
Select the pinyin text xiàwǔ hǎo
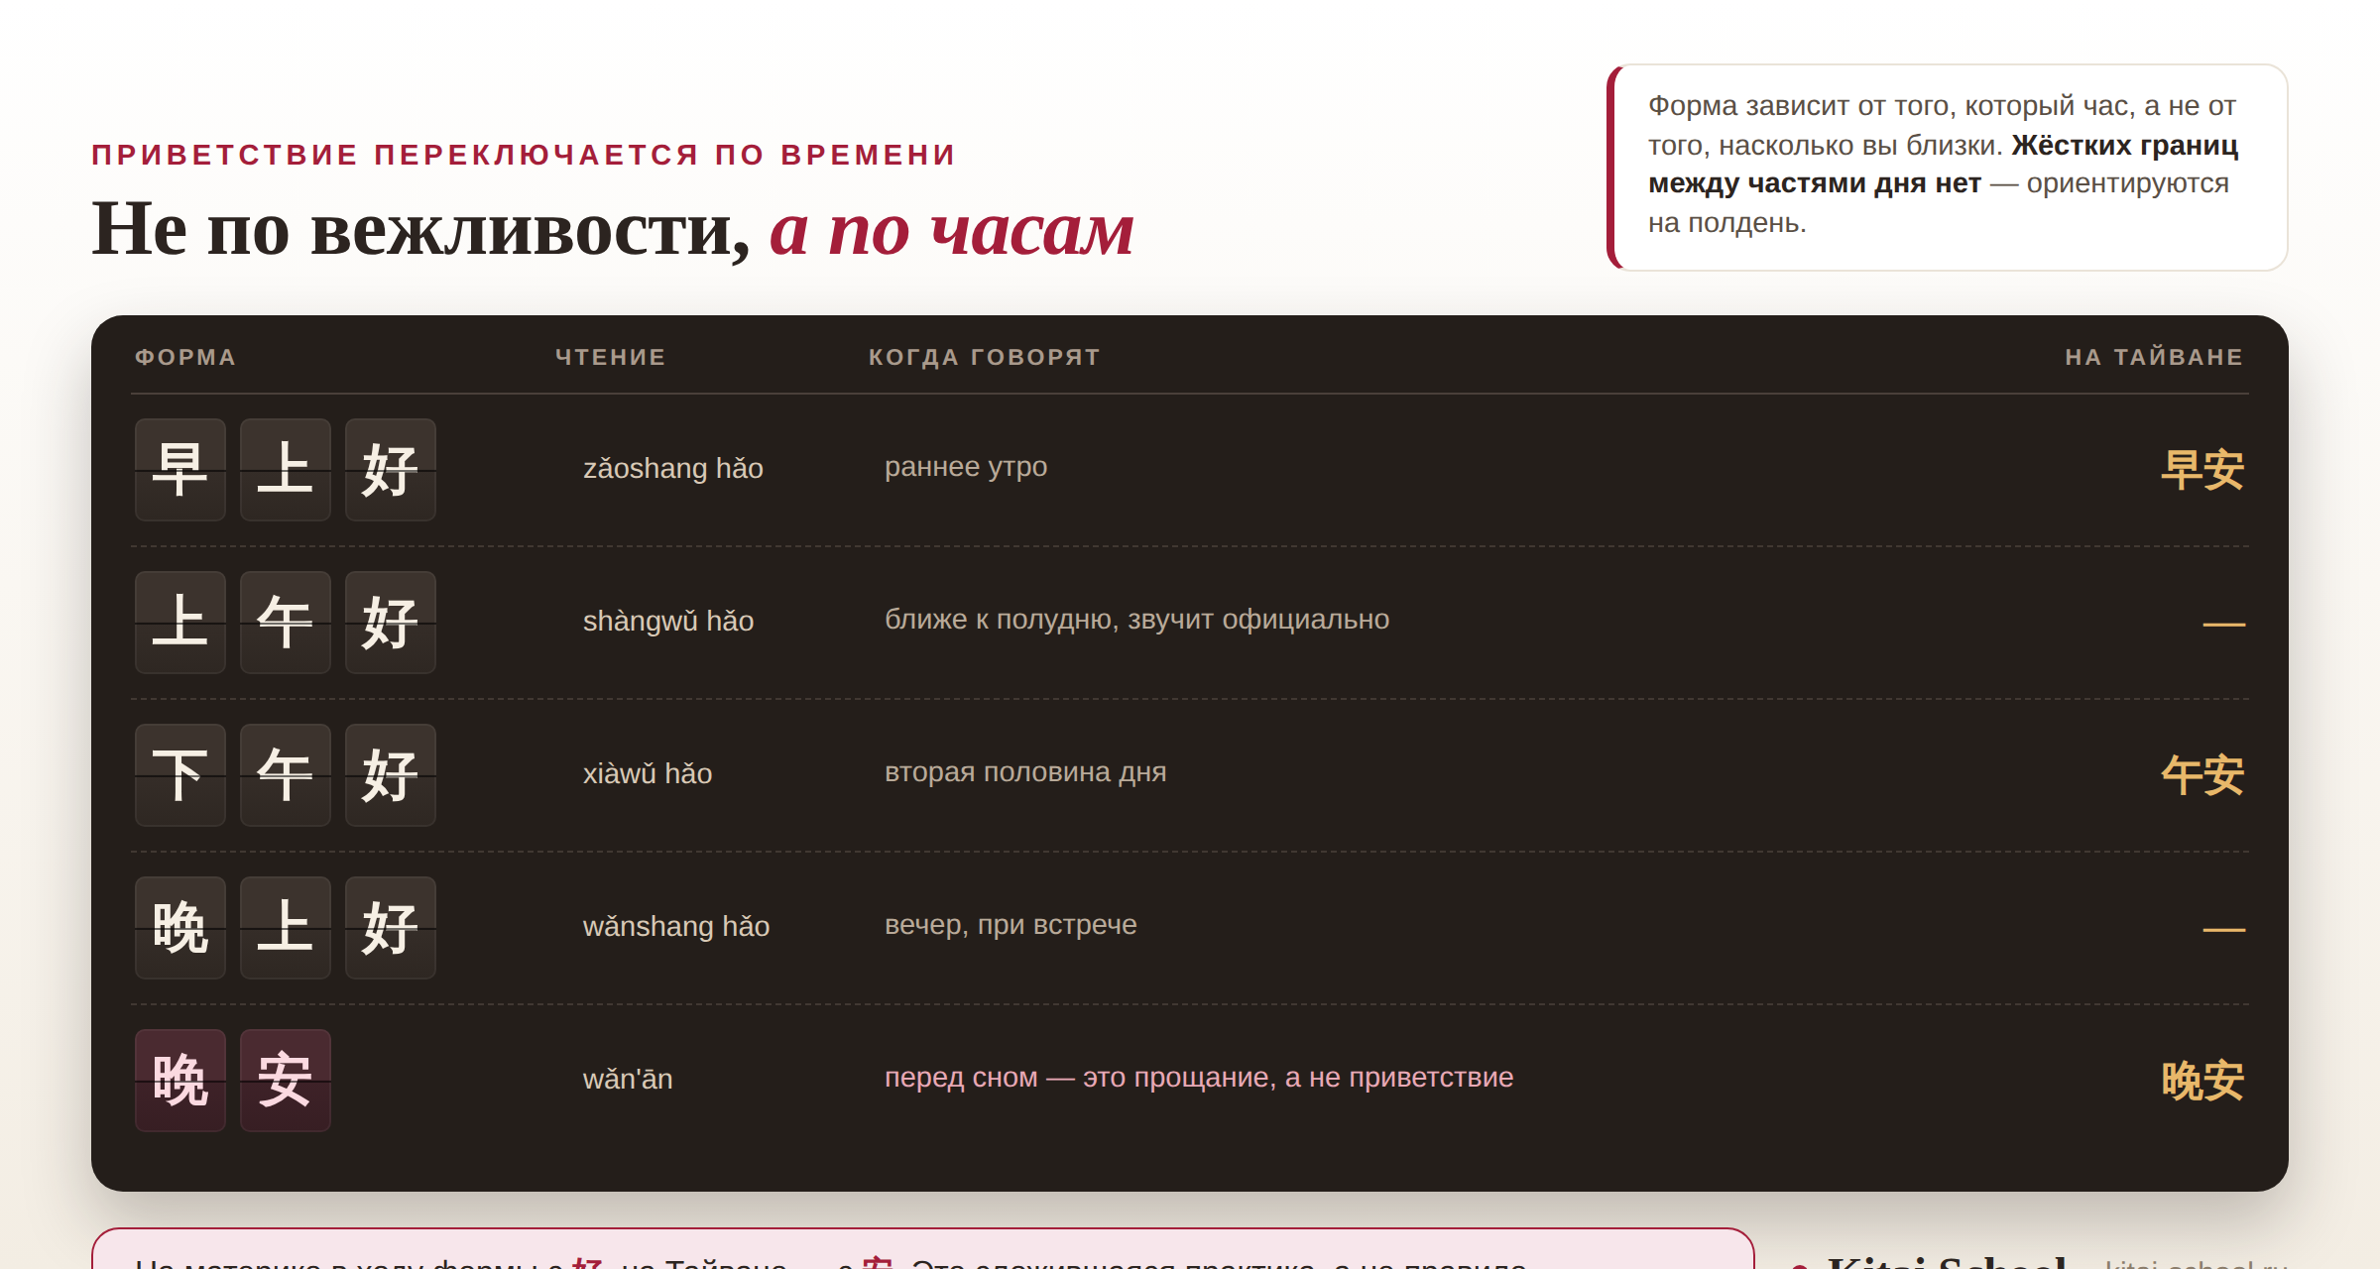[x=648, y=773]
